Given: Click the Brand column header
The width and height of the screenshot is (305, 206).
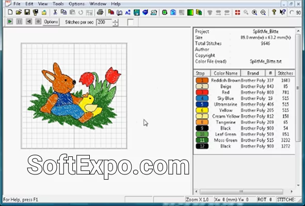Looking at the screenshot, I should coord(253,73).
